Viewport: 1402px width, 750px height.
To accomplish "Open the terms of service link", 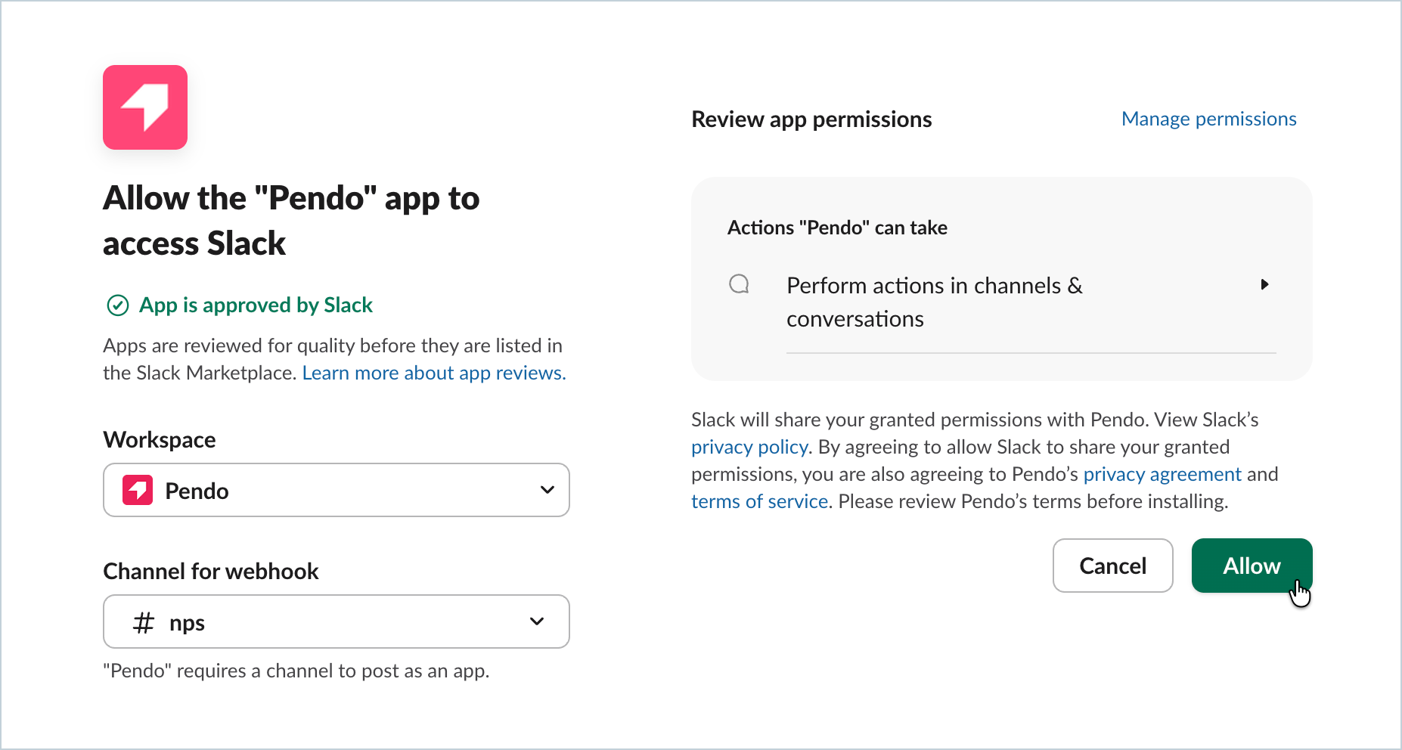I will pyautogui.click(x=759, y=501).
